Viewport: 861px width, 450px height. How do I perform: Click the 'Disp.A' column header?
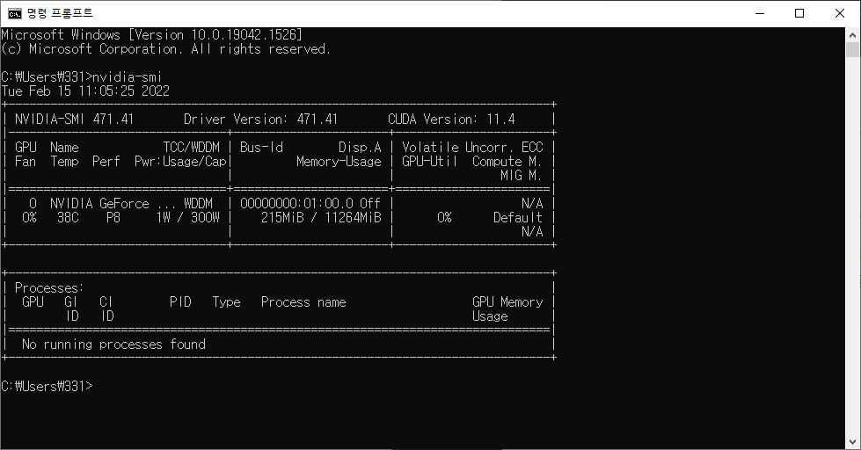(x=360, y=147)
